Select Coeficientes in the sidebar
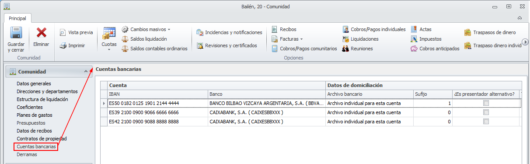 point(29,107)
